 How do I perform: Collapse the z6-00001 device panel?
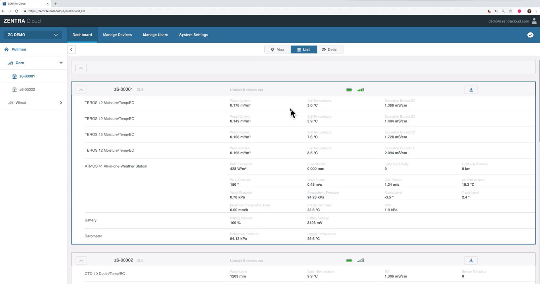[x=81, y=90]
